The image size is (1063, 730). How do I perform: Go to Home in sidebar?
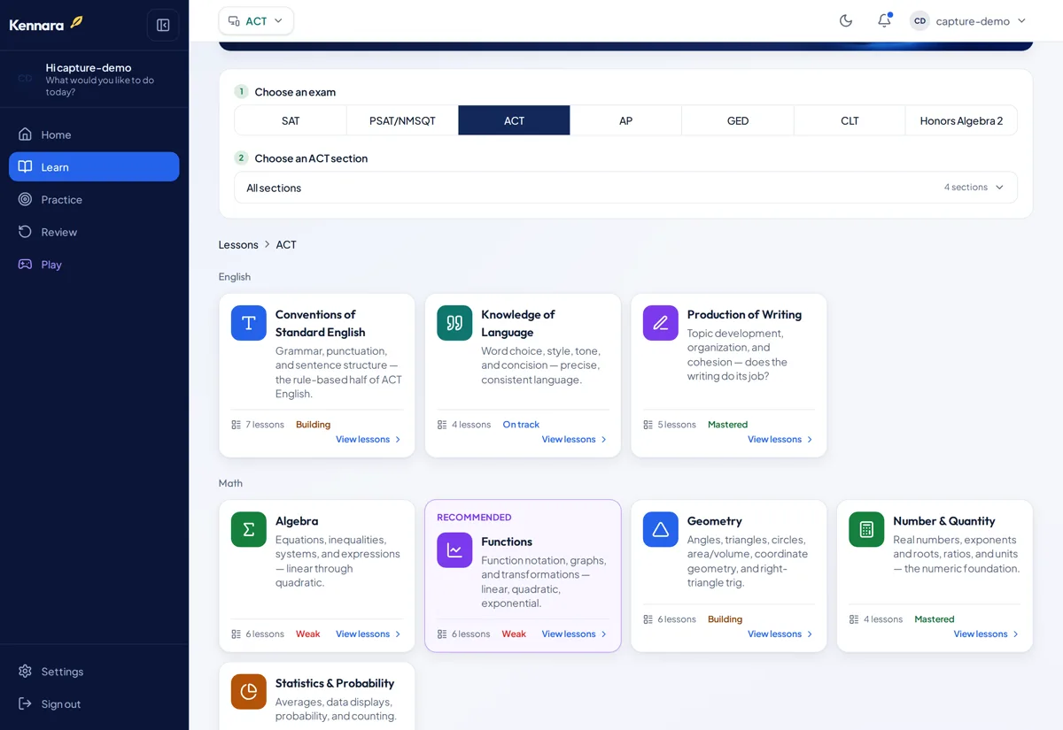point(94,134)
